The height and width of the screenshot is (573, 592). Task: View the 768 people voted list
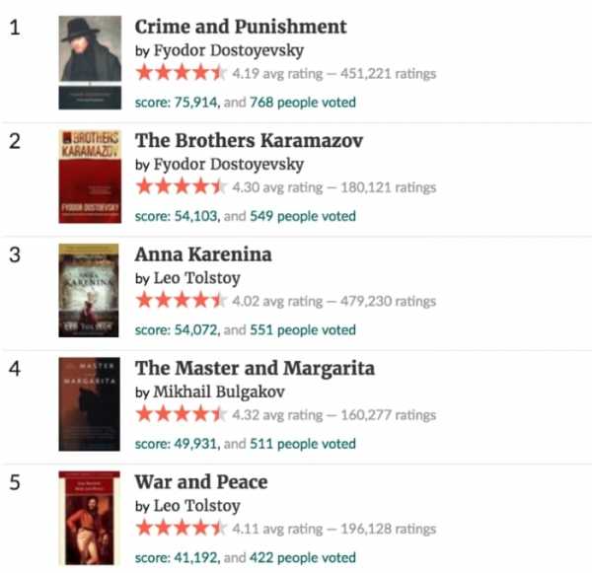click(x=303, y=103)
